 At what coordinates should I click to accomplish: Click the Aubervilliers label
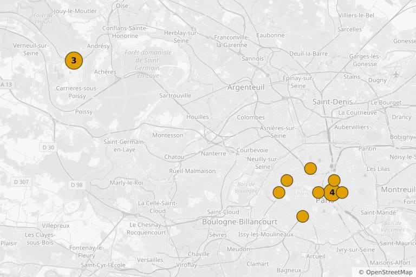tap(352, 127)
